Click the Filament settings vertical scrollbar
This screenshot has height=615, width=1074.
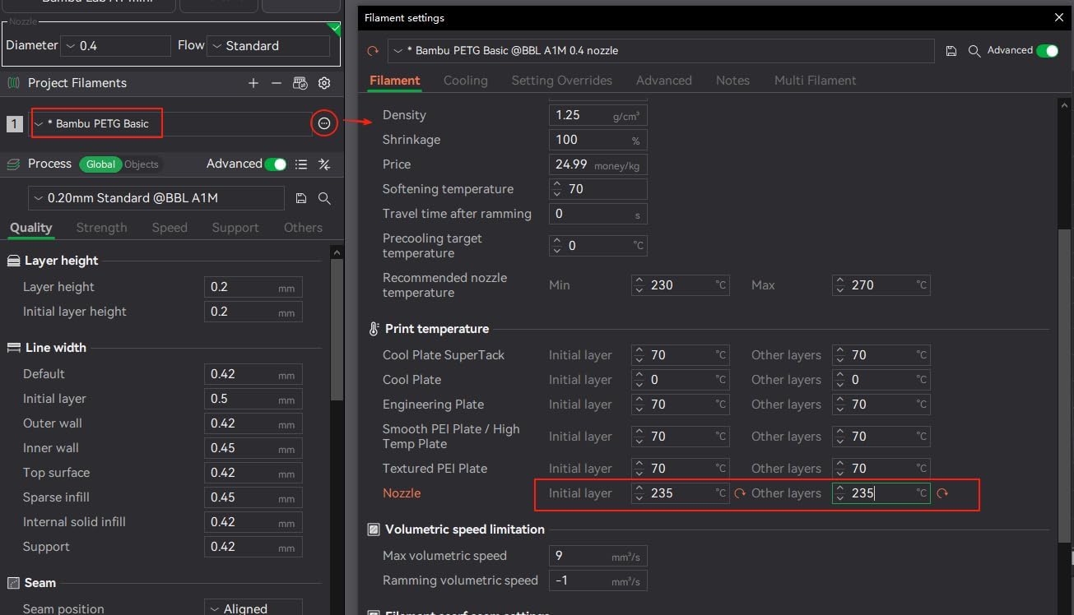point(1065,386)
